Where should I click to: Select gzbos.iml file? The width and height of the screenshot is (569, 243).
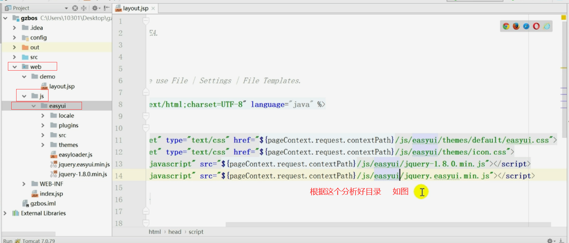pos(39,204)
